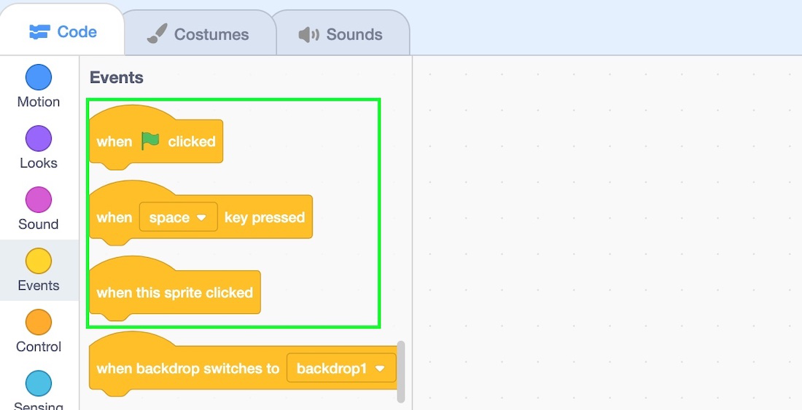Run the 'when flag clicked' block
The width and height of the screenshot is (802, 410).
[x=115, y=142]
